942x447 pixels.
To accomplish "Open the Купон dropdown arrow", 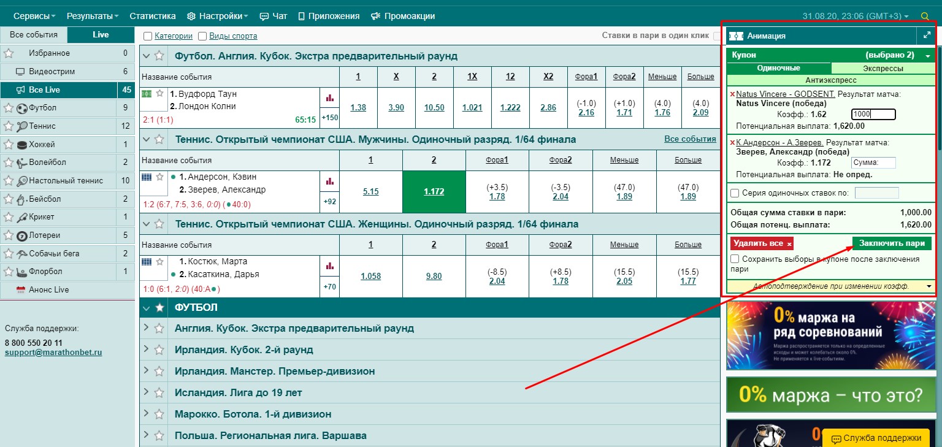I will pos(928,56).
